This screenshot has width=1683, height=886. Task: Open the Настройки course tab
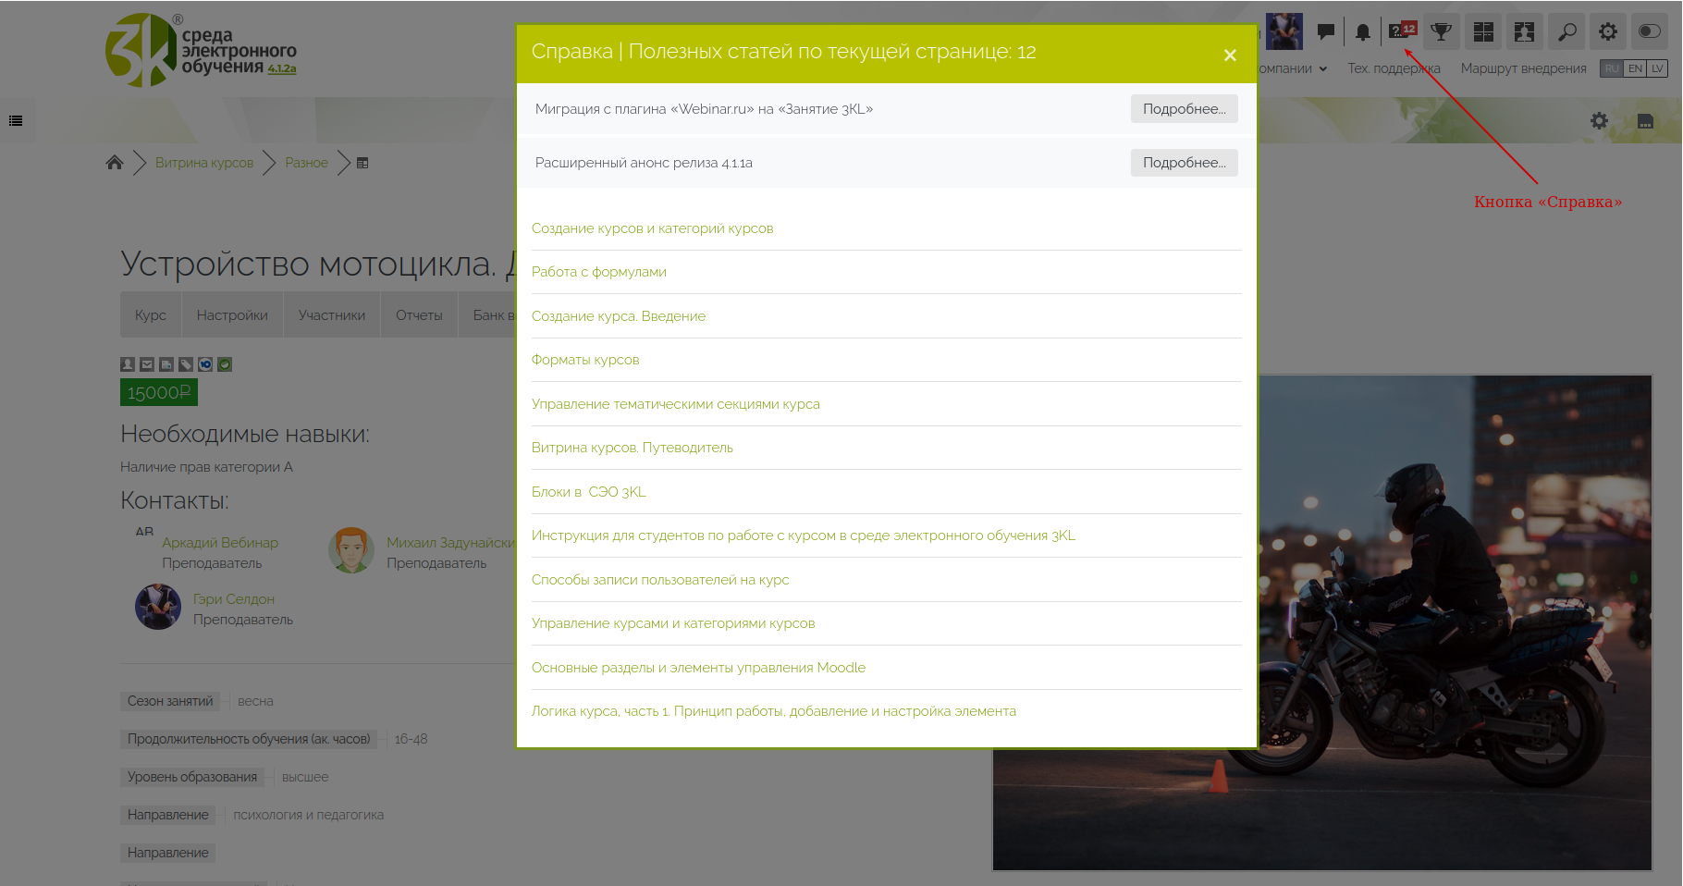tap(232, 315)
